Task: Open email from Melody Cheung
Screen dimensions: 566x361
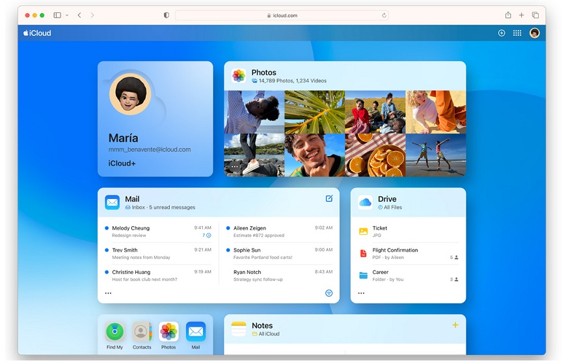Action: [x=158, y=232]
